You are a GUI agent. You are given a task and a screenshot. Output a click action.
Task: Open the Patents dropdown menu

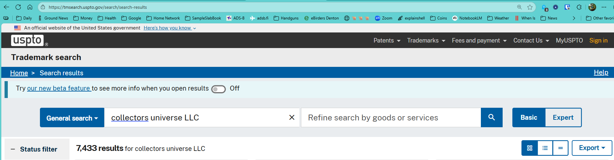pos(387,41)
